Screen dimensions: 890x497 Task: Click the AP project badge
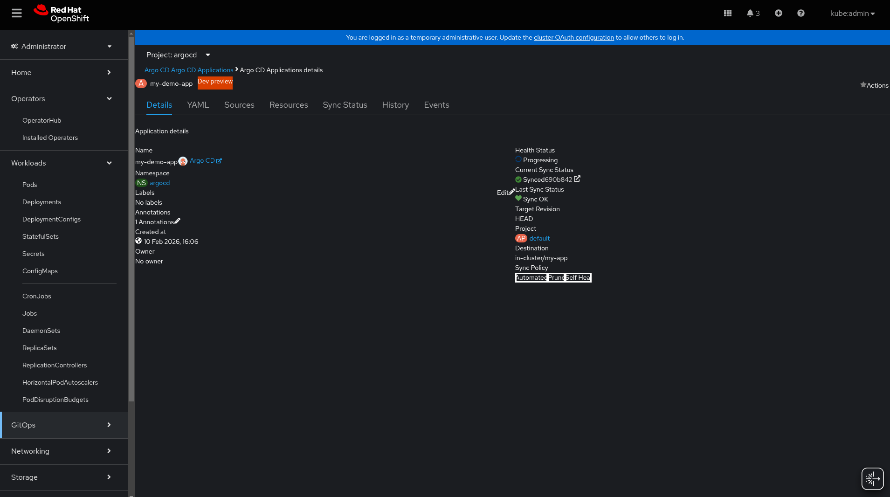pyautogui.click(x=521, y=238)
